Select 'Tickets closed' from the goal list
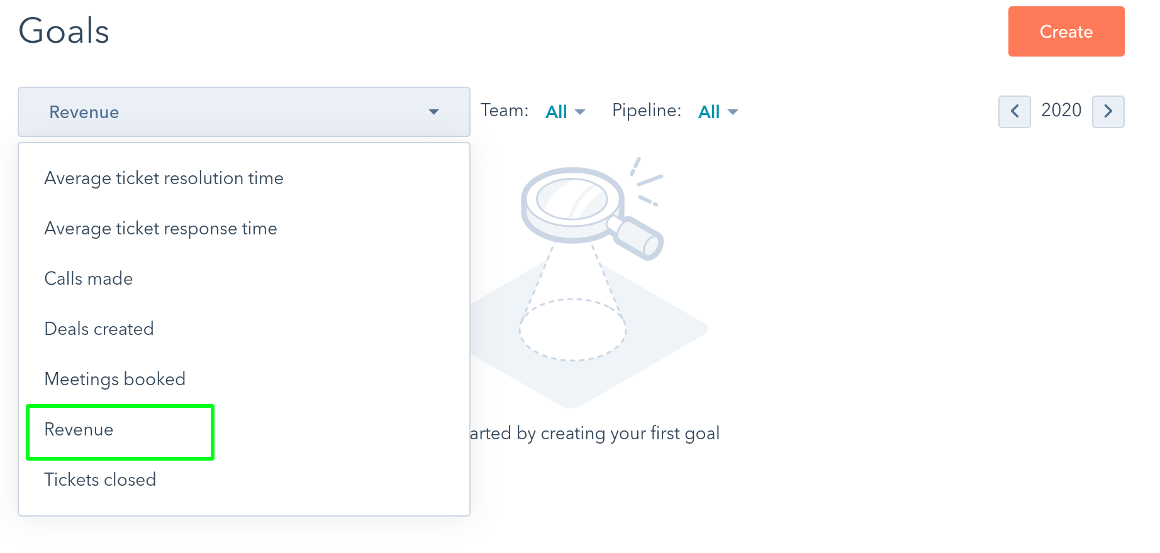1160x553 pixels. pos(100,479)
